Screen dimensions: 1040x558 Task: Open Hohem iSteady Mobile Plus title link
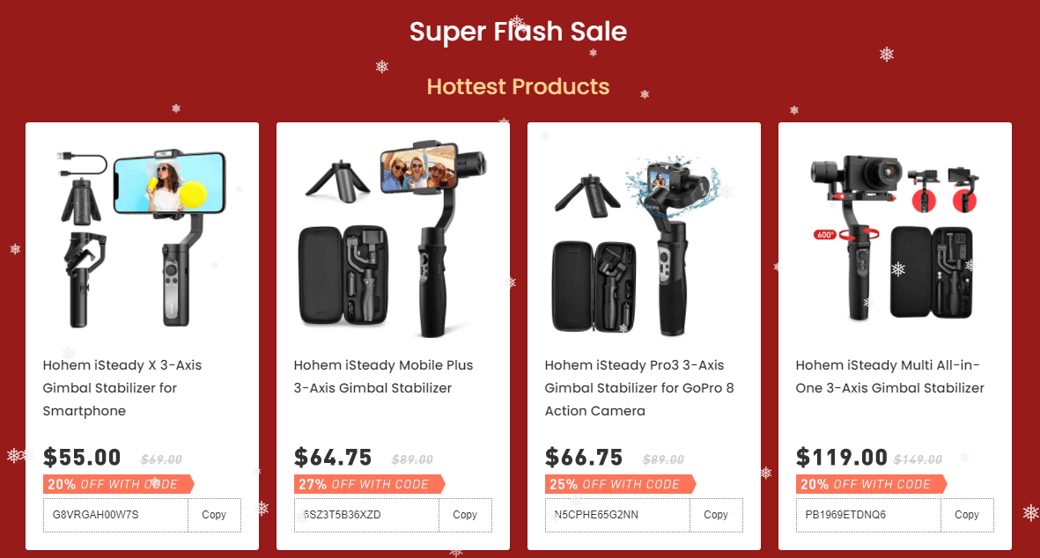(383, 377)
